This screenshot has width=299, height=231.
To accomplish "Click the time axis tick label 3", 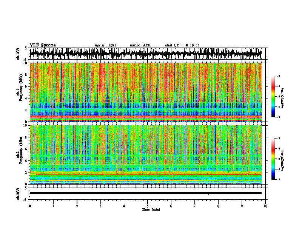I will (100, 206).
